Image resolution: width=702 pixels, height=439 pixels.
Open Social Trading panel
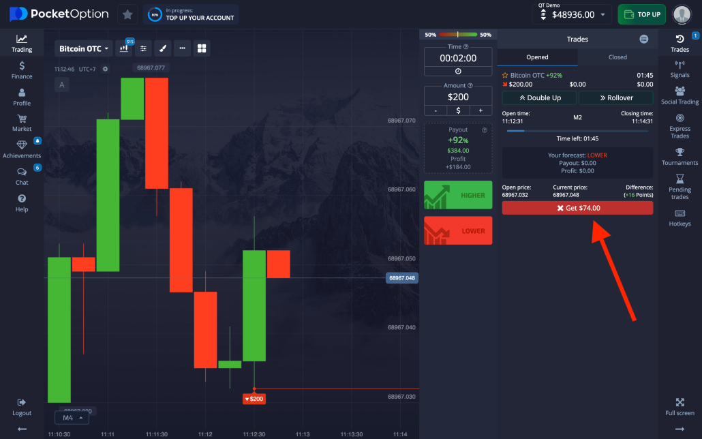679,95
